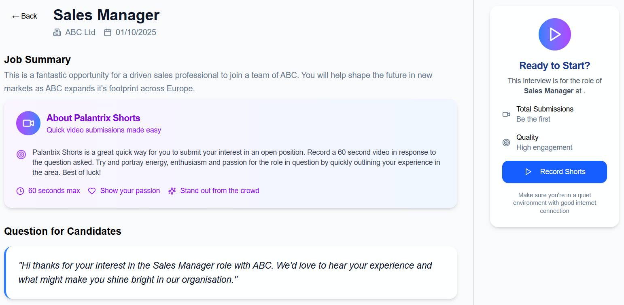624x305 pixels.
Task: Click the ABC Ltd company name
Action: point(80,32)
